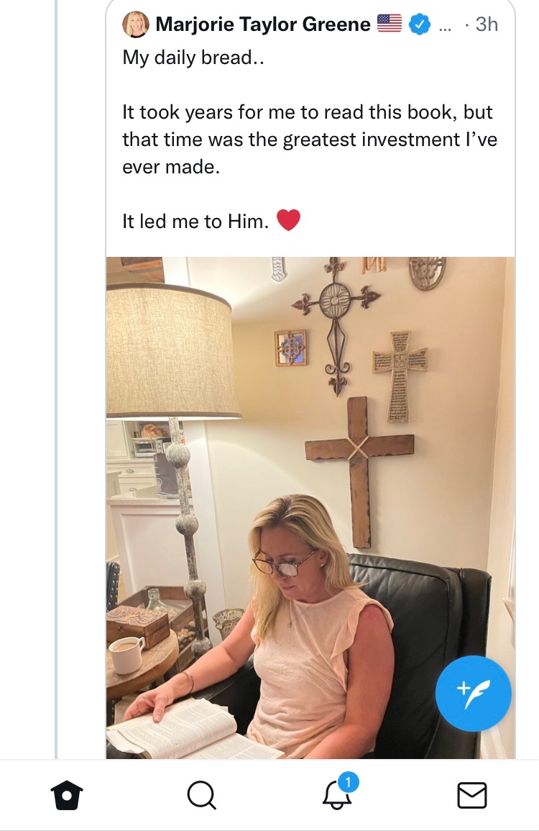This screenshot has height=831, width=539.
Task: Tap the "It led me to Him." line
Action: coord(195,221)
